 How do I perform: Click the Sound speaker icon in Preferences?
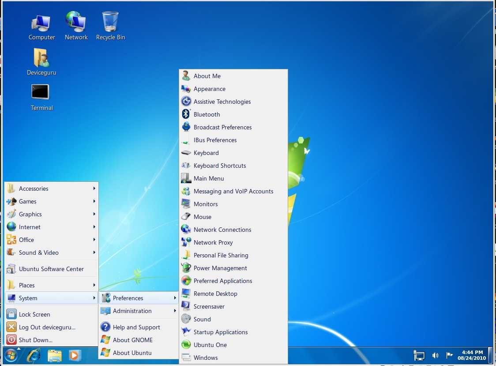click(186, 319)
